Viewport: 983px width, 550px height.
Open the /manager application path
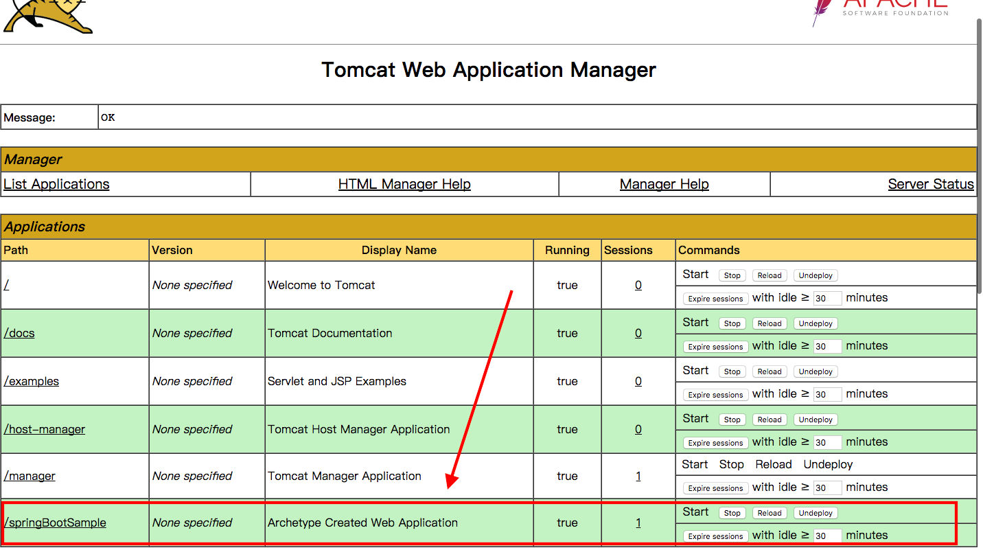[x=30, y=476]
